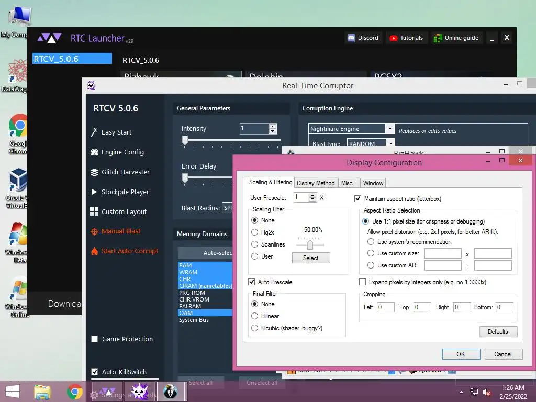Toggle Game Protection checkbox
This screenshot has height=402, width=536.
[95, 339]
